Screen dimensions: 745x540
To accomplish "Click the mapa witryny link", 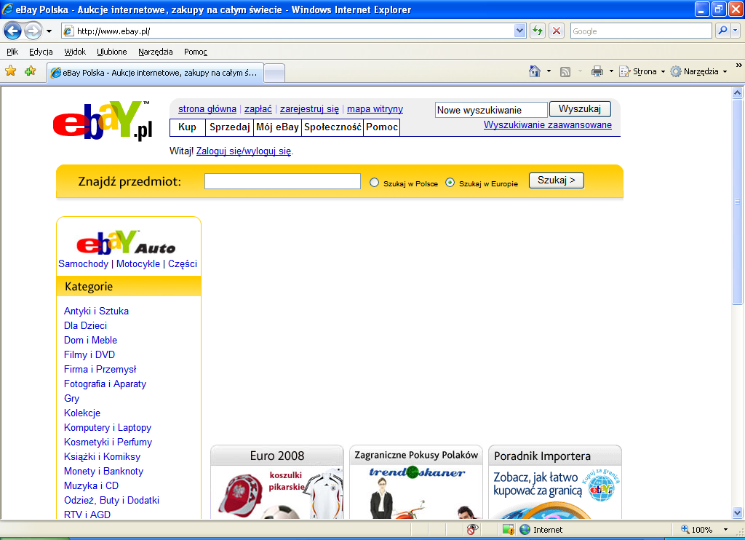I will tap(375, 109).
